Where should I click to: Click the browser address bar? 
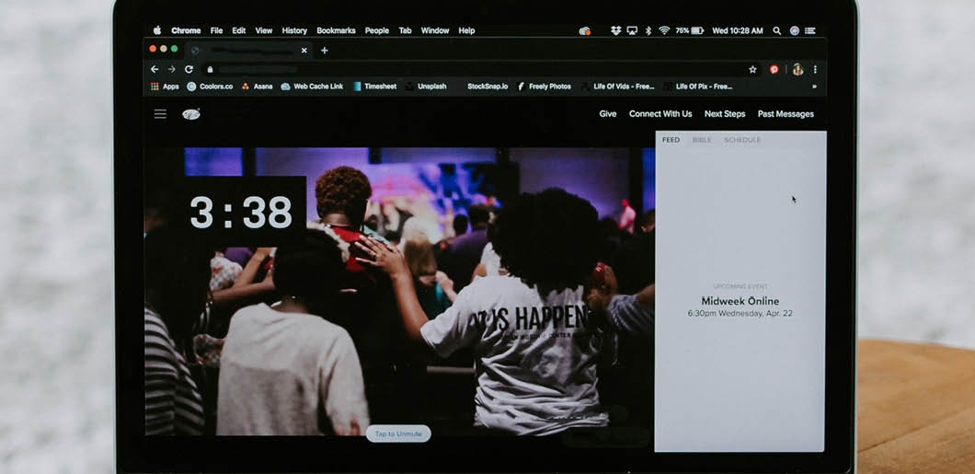[460, 69]
